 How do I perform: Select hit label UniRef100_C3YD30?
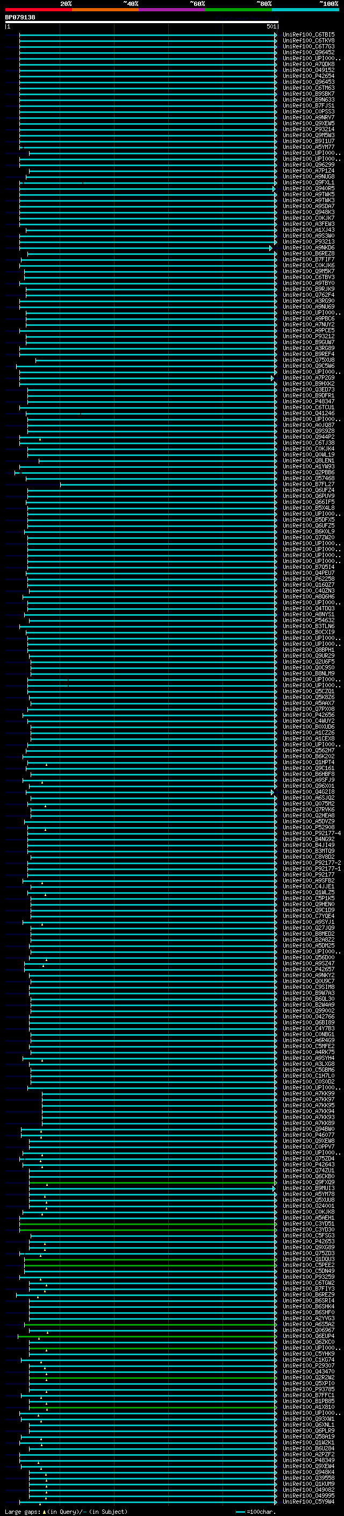point(308,1229)
